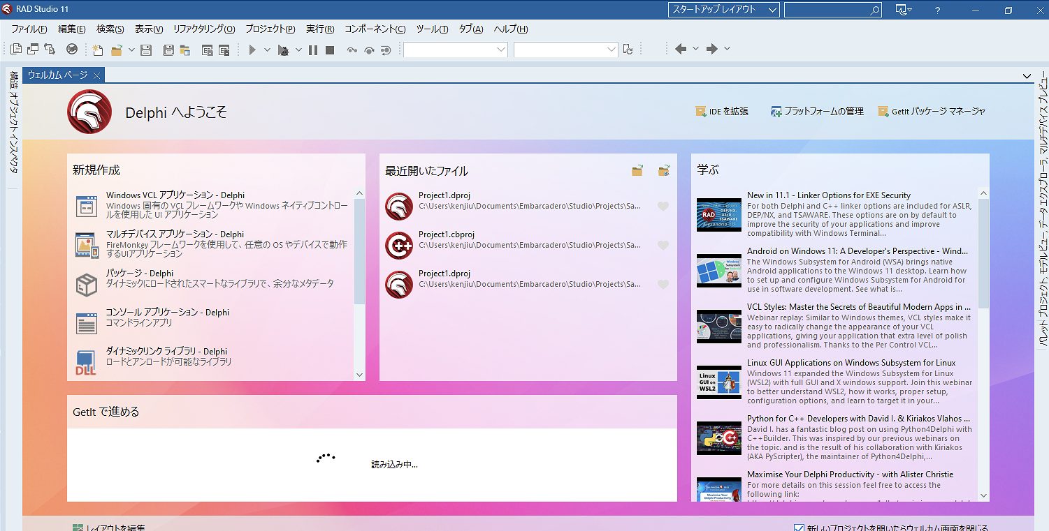Open the second empty toolbar combo box
This screenshot has width=1049, height=531.
coord(566,50)
